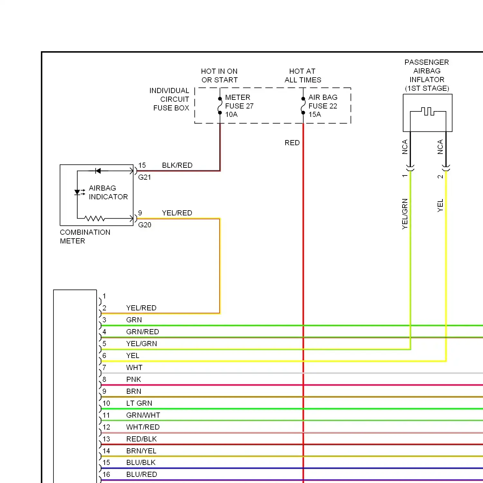Screen dimensions: 483x483
Task: Click the YEL/RED label near G20
Action: [177, 213]
